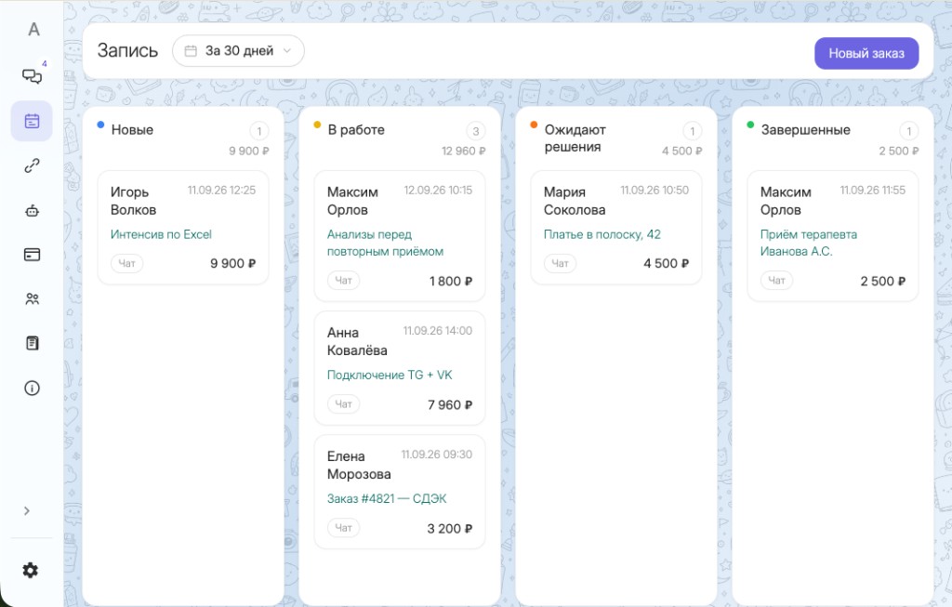Screen dimensions: 952x607
Task: Open Приём терапевта Иванова А.С. link
Action: 808,243
